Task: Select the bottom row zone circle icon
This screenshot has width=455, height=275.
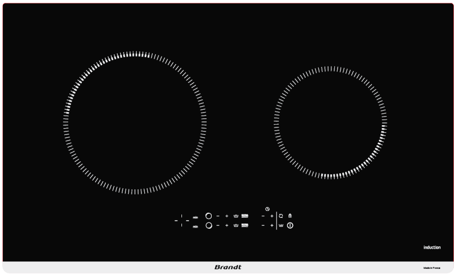Action: [x=209, y=226]
